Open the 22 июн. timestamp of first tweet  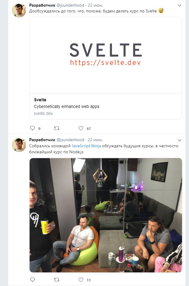coord(95,5)
